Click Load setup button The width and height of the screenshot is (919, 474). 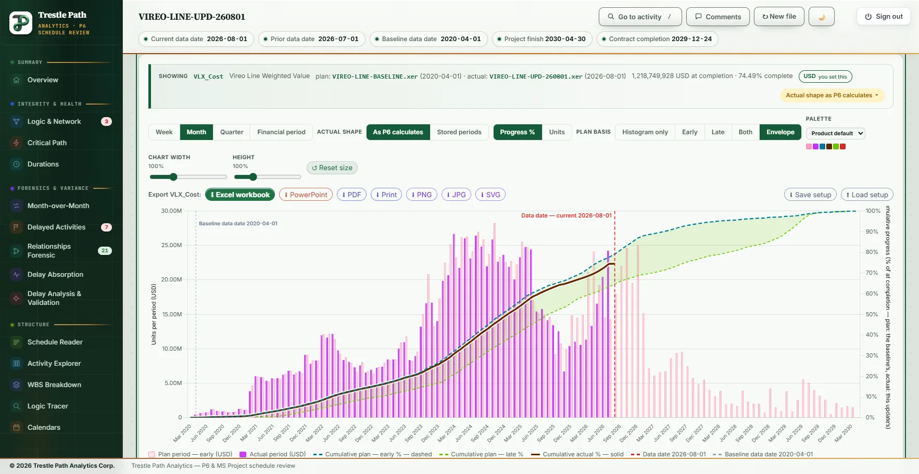(x=867, y=195)
